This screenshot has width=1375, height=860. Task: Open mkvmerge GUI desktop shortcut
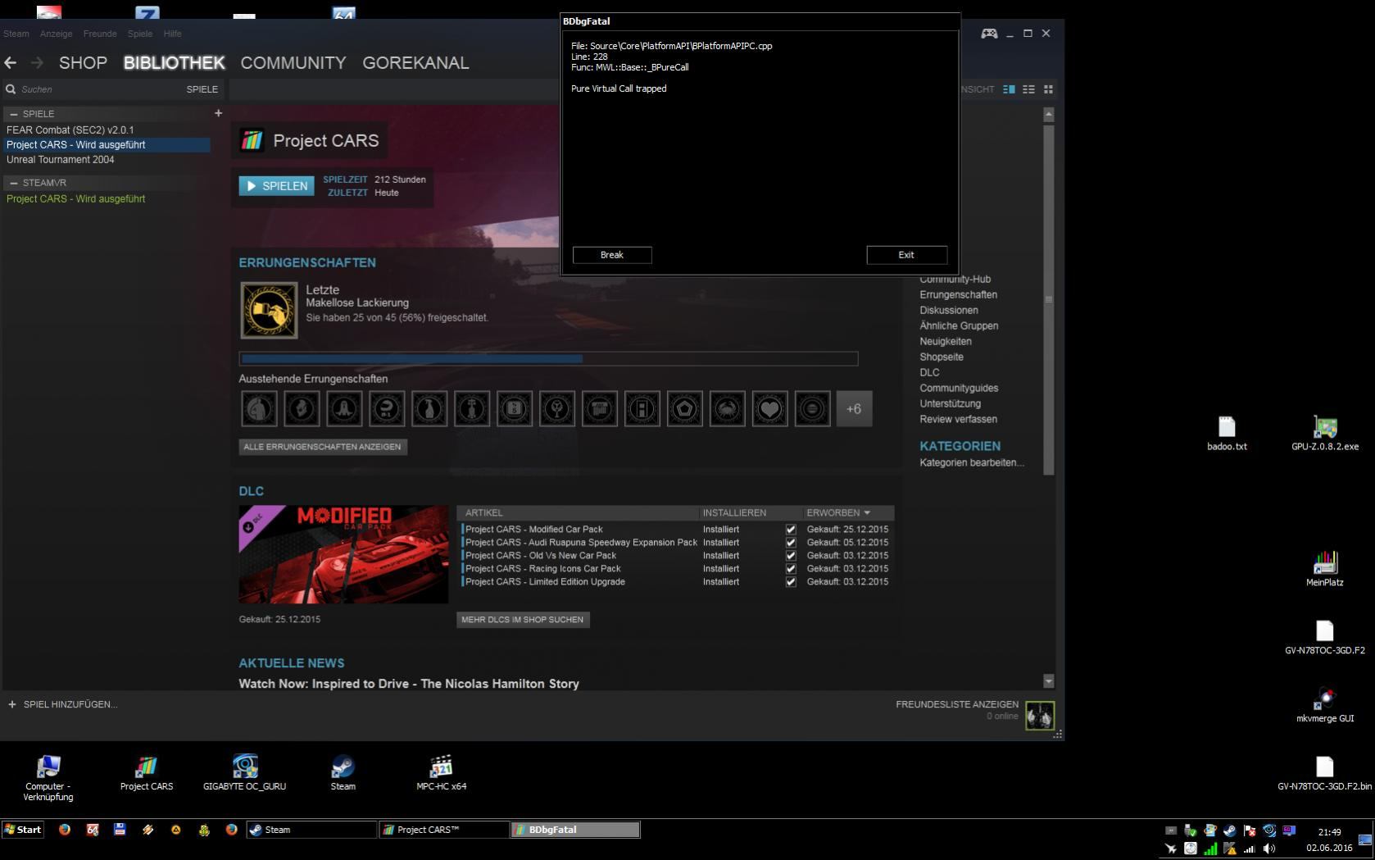coord(1325,705)
